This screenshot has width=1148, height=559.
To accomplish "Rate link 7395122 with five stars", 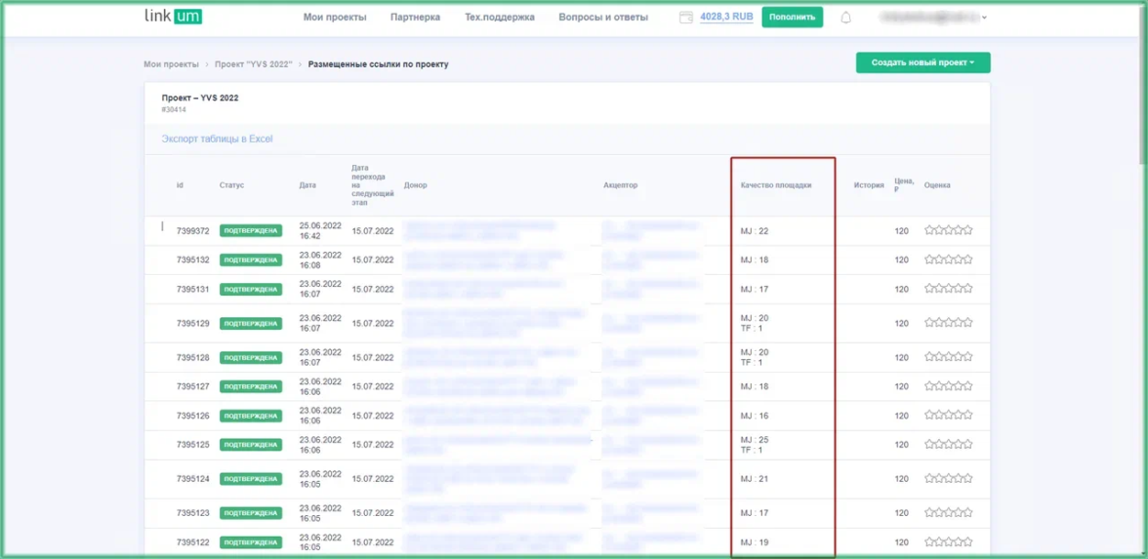I will [968, 542].
